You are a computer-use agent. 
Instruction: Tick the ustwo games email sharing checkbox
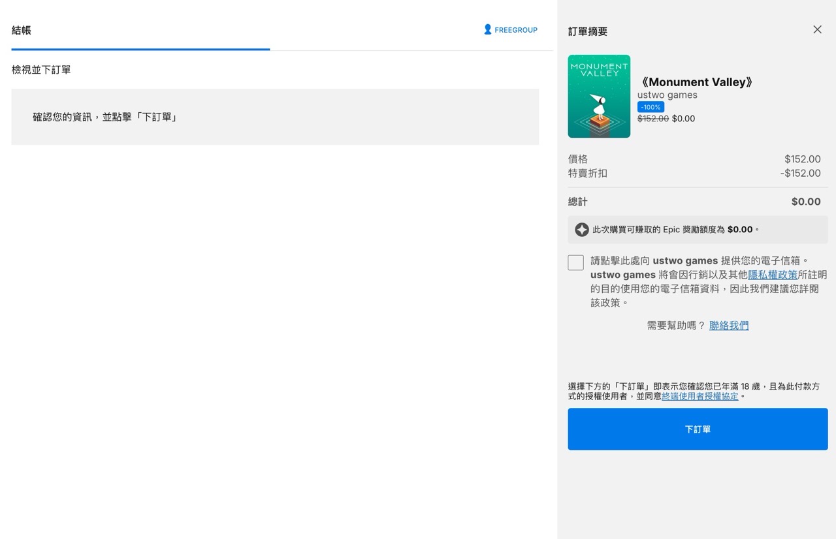point(575,262)
